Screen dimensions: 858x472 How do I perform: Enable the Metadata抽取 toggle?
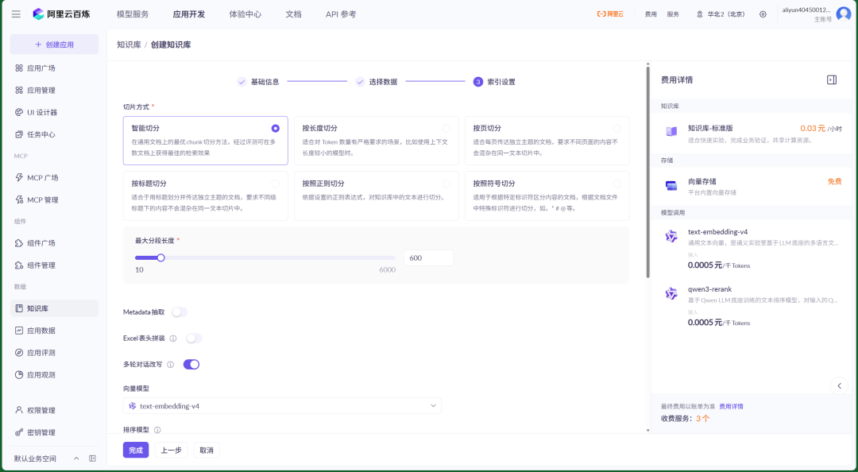(177, 313)
